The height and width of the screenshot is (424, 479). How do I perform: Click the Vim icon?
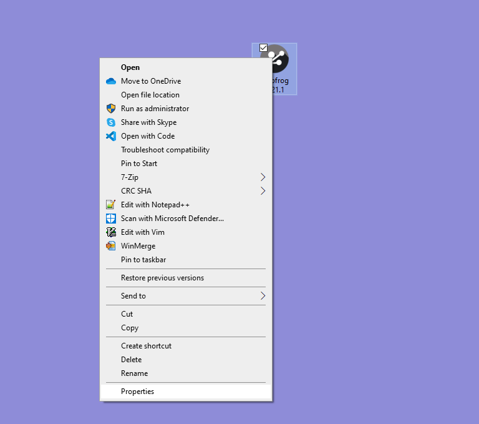111,232
